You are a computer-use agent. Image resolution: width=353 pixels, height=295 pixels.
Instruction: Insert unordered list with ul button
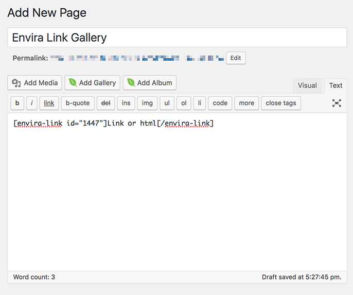point(167,103)
